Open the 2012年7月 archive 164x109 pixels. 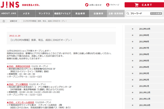tap(144, 48)
